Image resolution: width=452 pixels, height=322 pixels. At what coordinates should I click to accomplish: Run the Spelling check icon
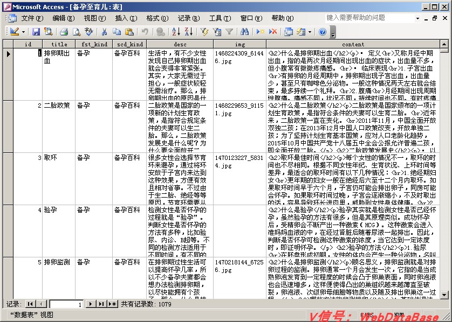tap(89, 32)
